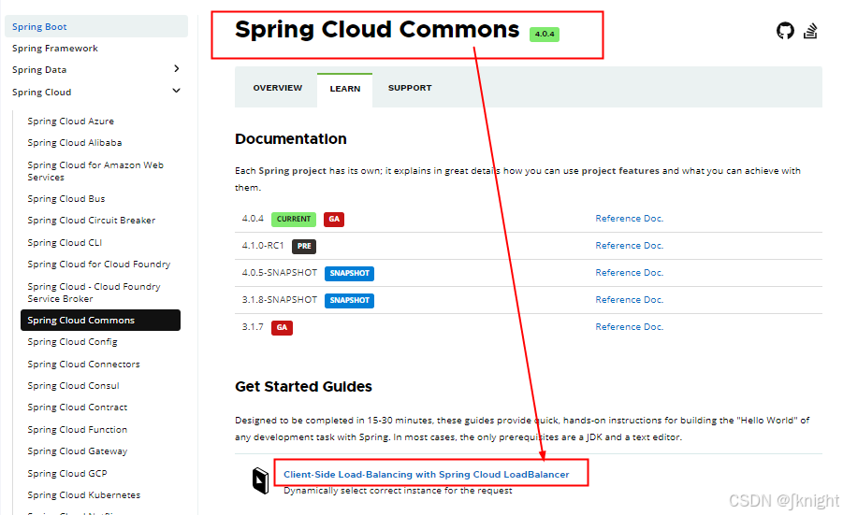Click the Get Started Guides heading
The image size is (843, 515).
[x=303, y=387]
